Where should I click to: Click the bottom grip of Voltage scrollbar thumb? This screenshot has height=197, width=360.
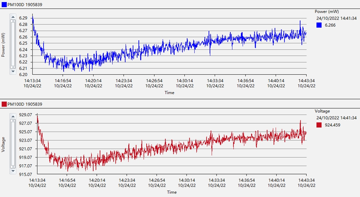click(13, 167)
